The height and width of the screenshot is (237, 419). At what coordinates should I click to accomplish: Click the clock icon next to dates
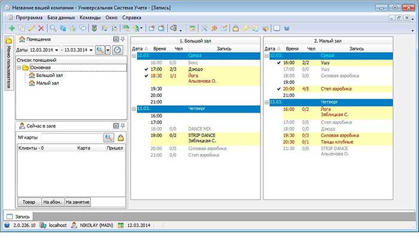coord(117,50)
